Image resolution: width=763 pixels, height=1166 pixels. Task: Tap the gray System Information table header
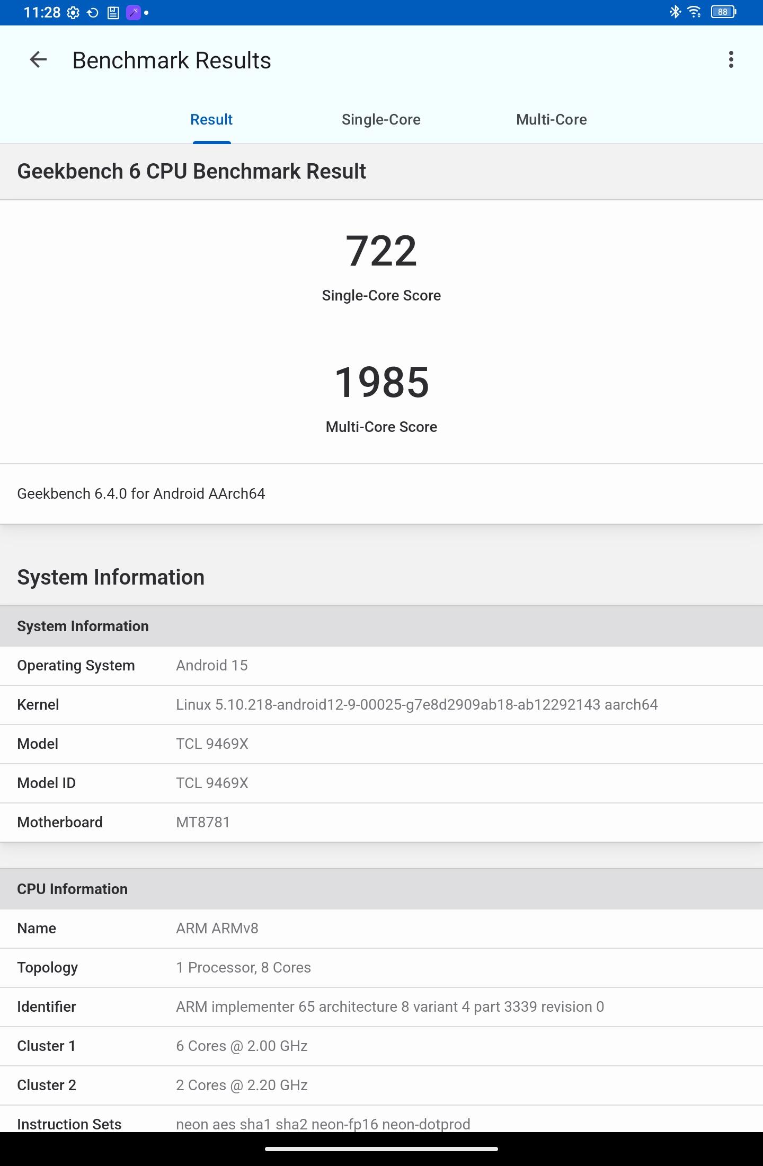(381, 626)
